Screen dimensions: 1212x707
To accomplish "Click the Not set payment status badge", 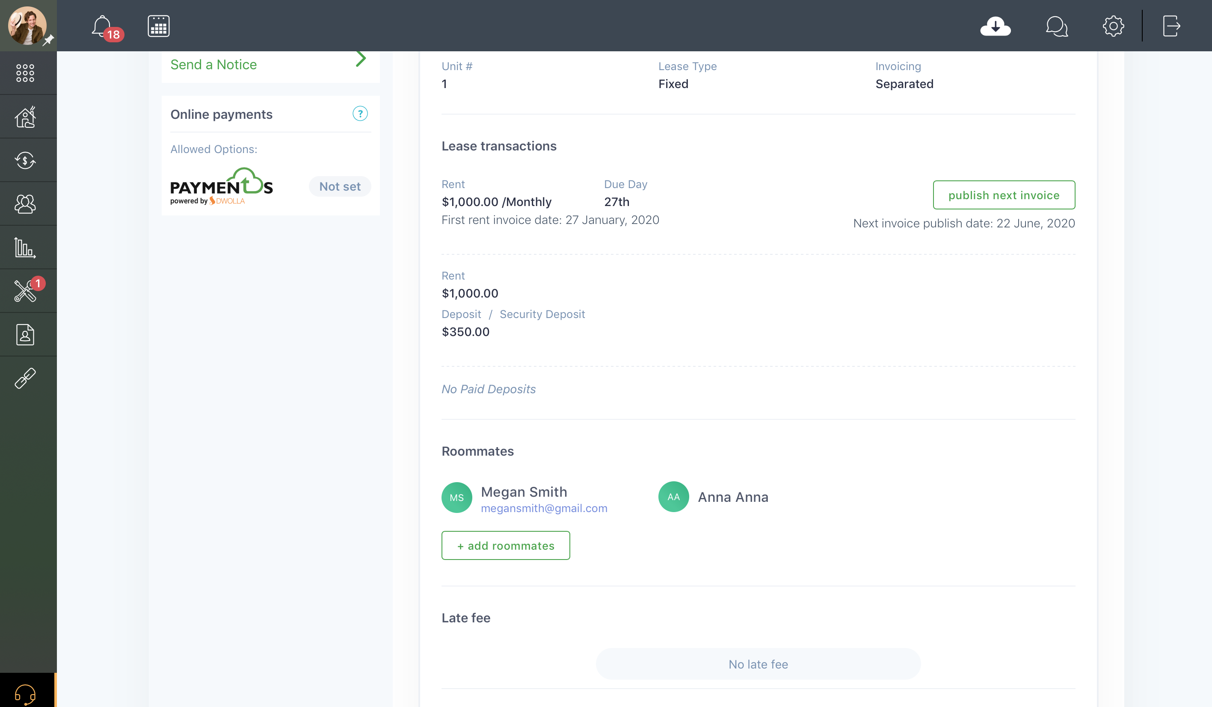I will point(340,186).
